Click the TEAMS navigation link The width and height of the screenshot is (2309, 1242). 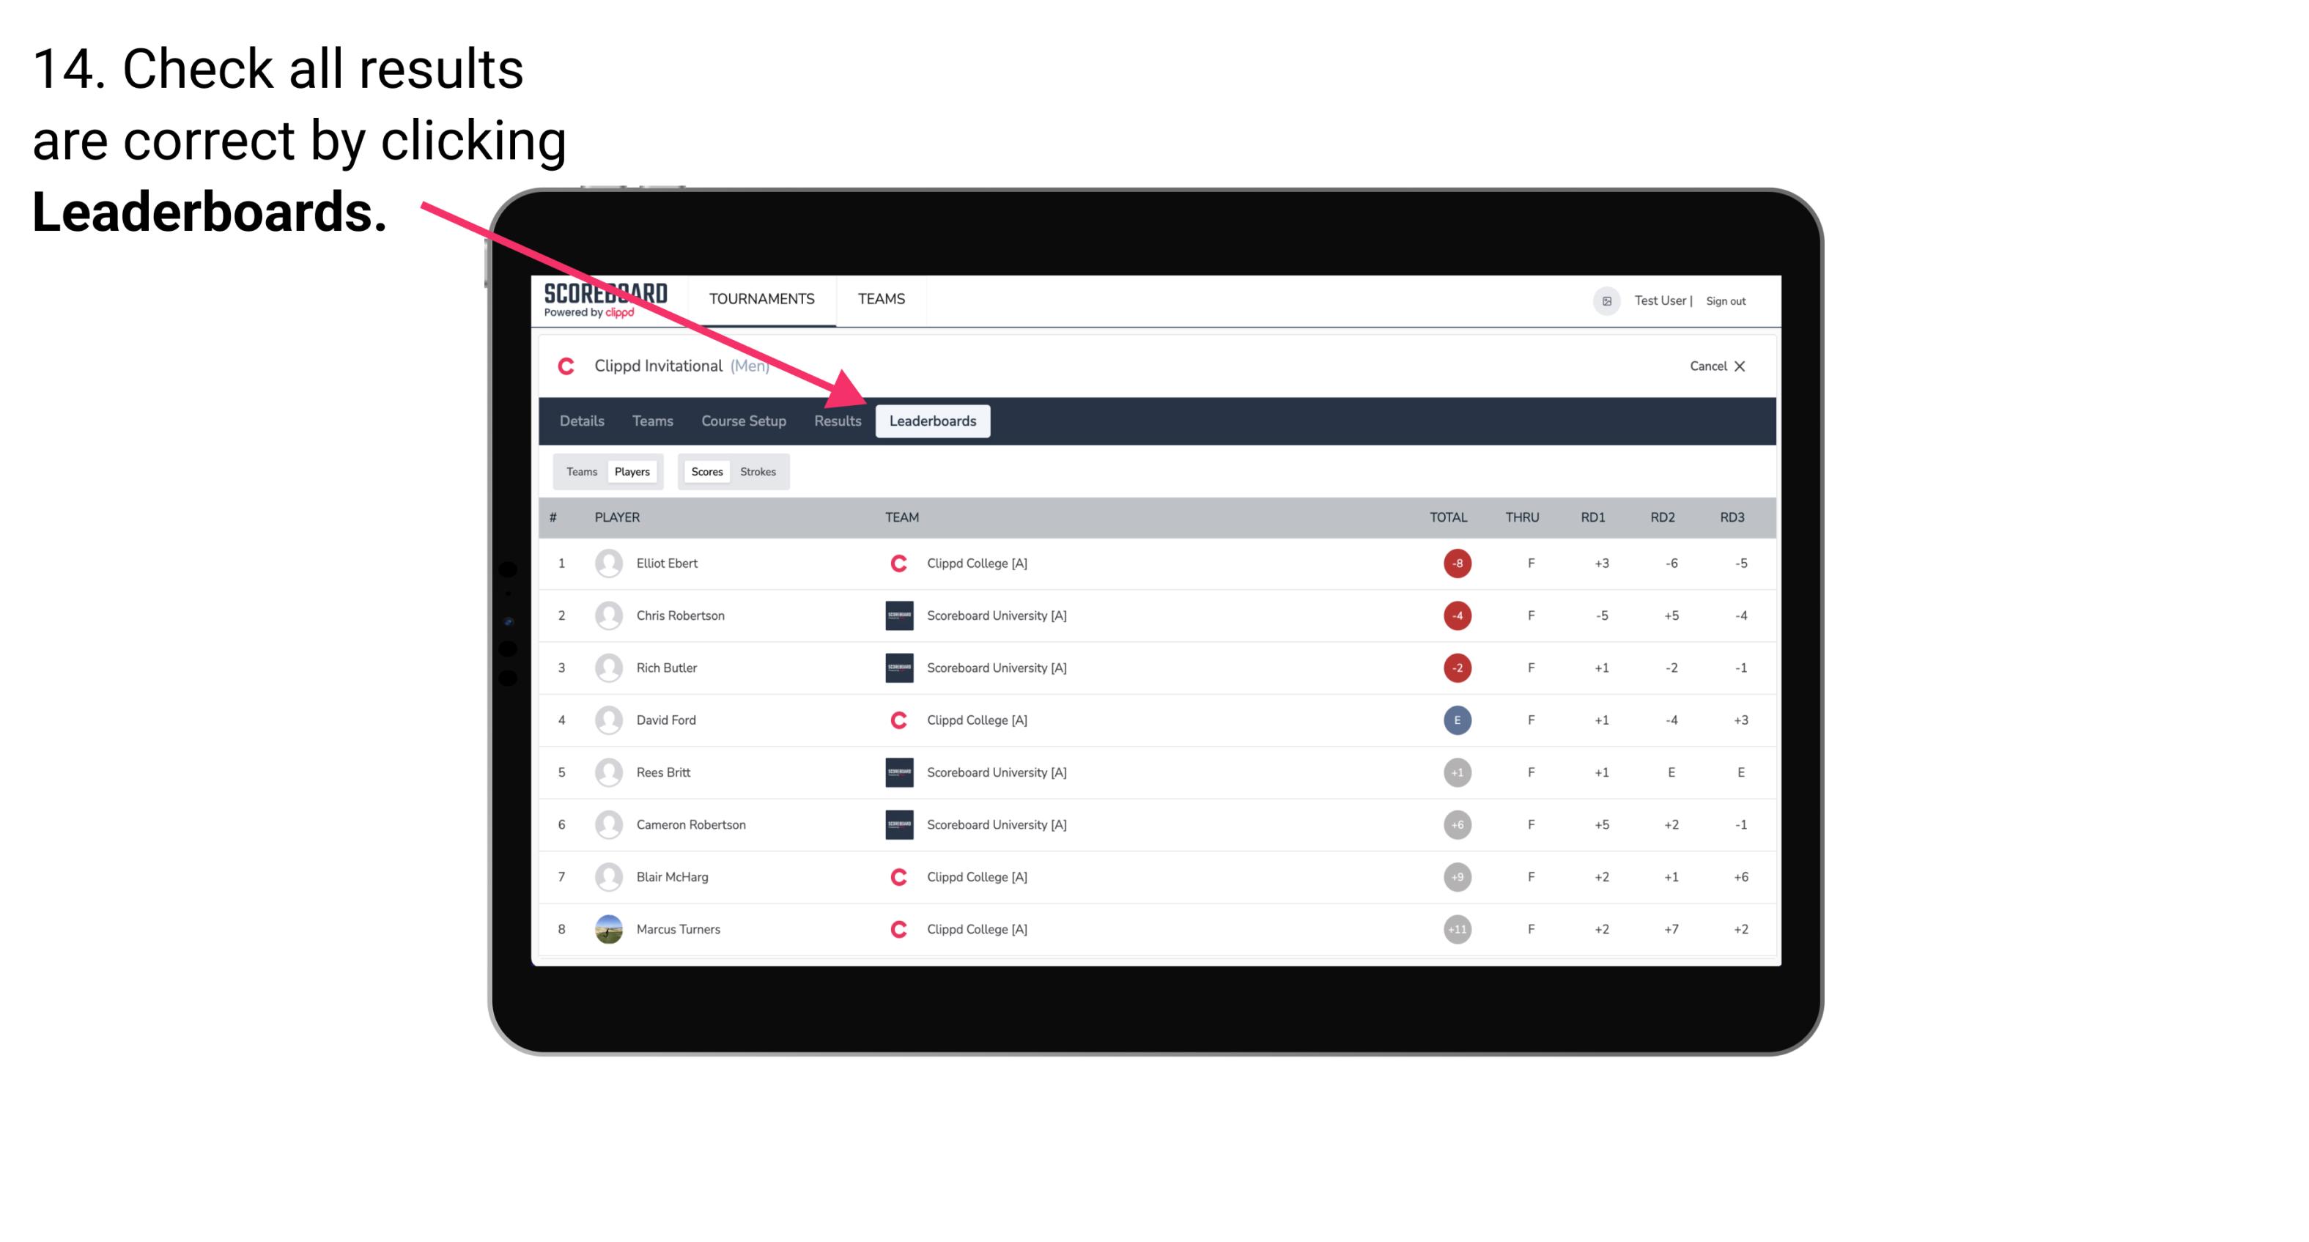[881, 300]
